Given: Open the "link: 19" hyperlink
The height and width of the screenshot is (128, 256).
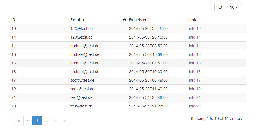Looking at the screenshot, I should [x=194, y=29].
